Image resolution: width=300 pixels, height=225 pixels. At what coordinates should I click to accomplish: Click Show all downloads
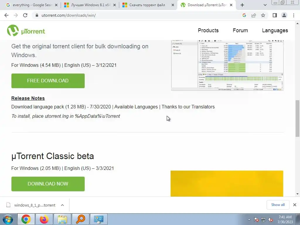(278, 205)
